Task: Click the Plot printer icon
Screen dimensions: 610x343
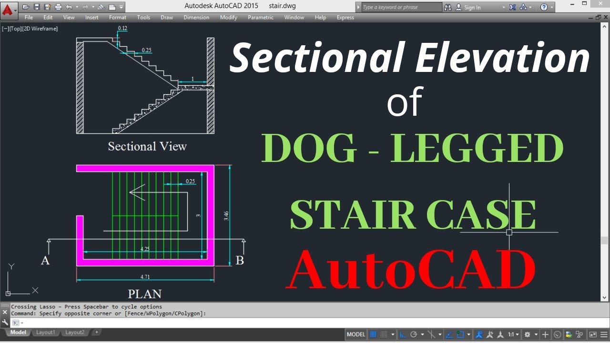Action: [x=58, y=7]
